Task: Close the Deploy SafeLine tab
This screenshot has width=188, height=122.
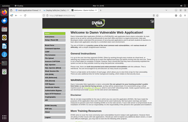Action: point(68,10)
